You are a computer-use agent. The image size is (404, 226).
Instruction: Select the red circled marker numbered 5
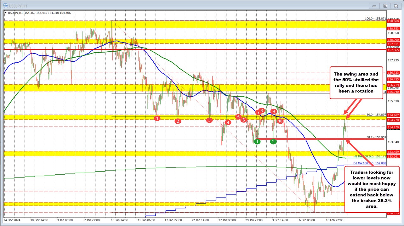point(238,117)
